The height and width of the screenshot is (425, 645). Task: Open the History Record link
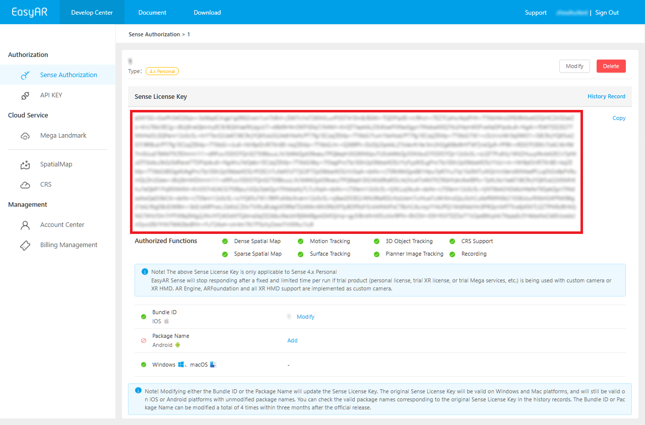[606, 96]
